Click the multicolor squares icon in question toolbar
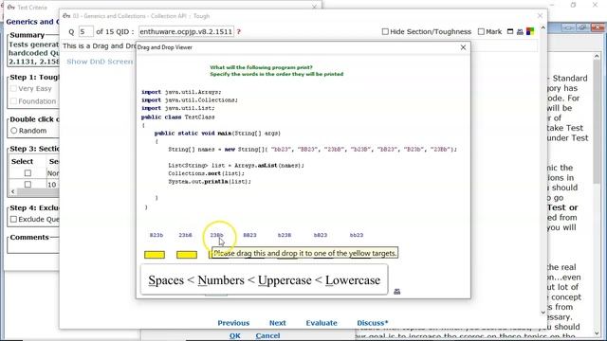Image resolution: width=607 pixels, height=341 pixels. click(x=530, y=31)
